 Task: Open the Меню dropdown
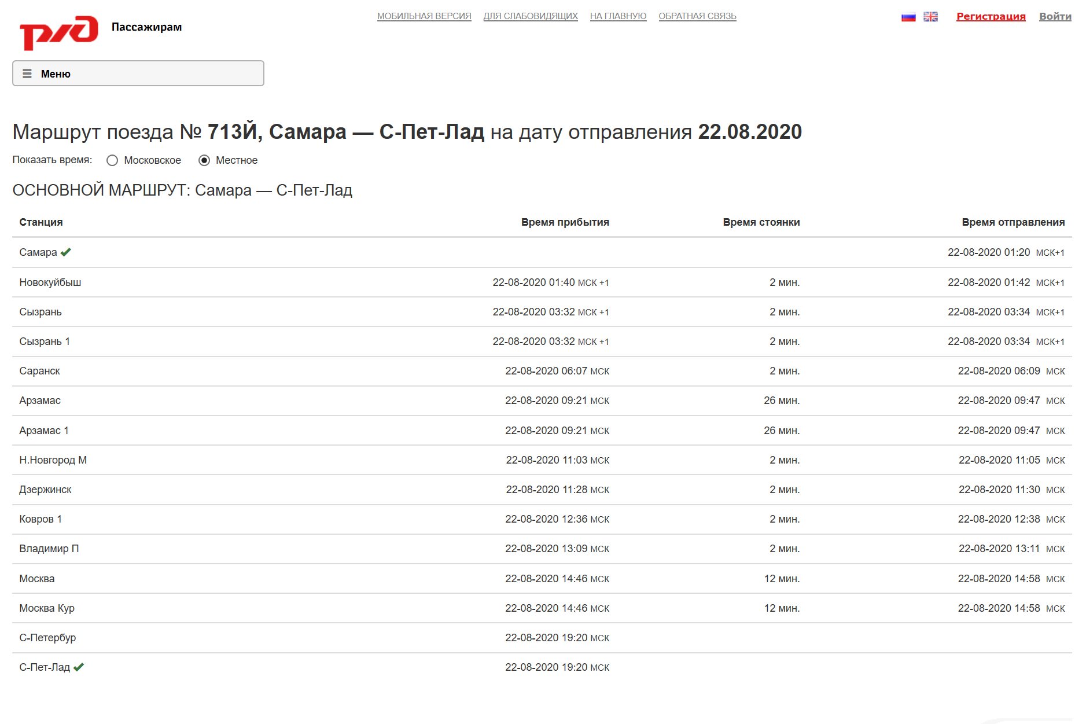(138, 73)
